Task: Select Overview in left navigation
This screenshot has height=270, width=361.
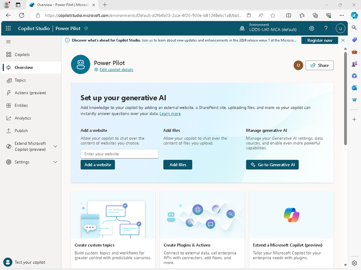Action: coord(31,68)
